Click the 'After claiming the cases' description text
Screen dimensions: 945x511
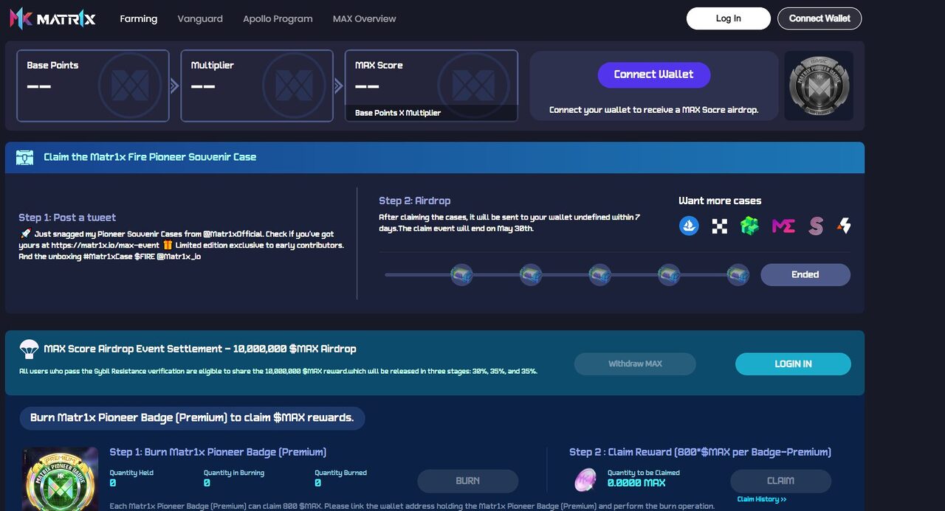[509, 223]
